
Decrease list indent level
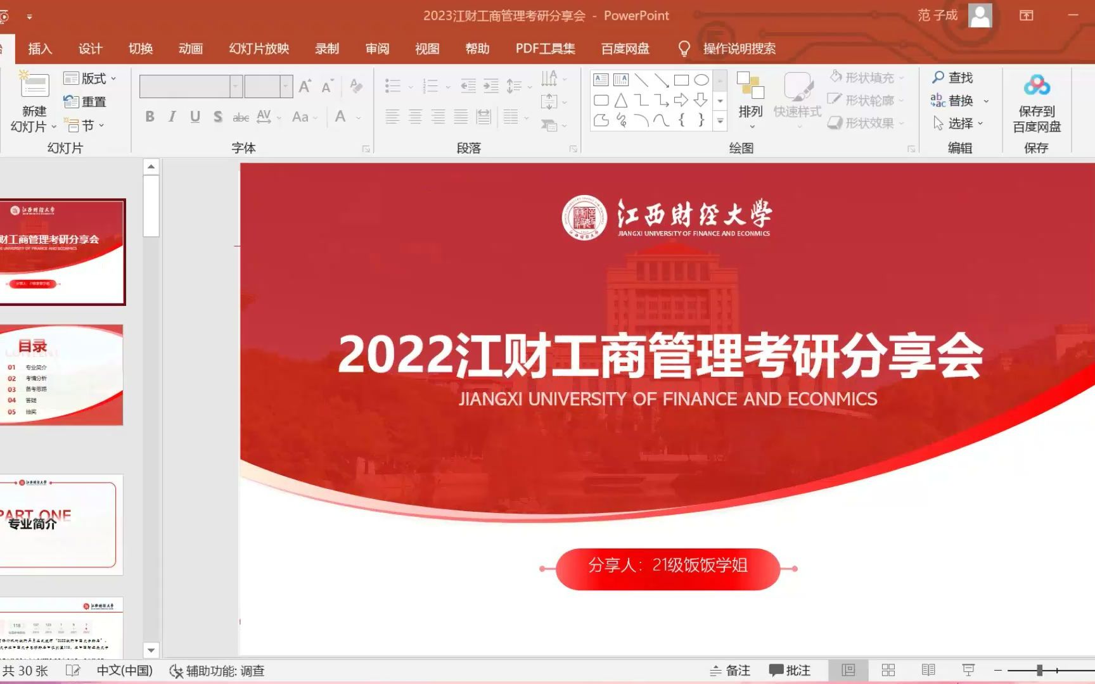468,86
